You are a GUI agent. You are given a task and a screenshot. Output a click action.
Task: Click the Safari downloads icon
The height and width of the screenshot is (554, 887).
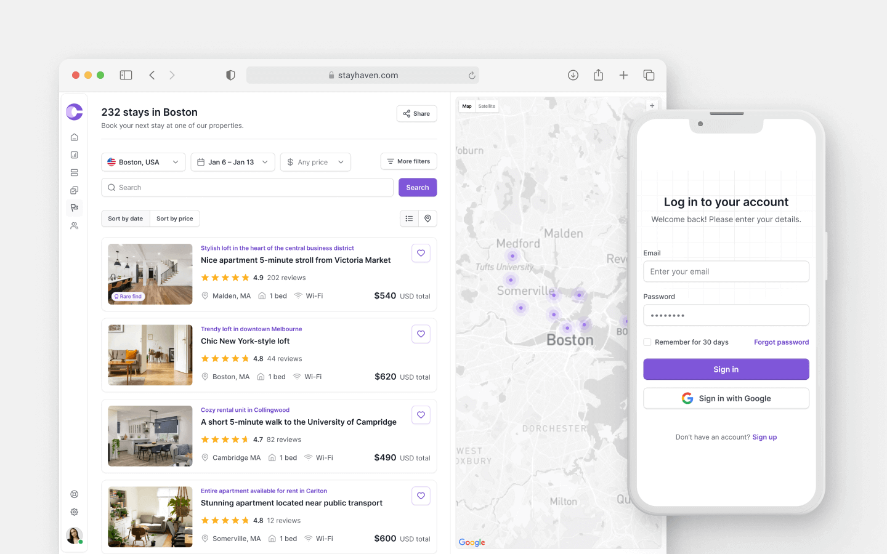(x=573, y=75)
